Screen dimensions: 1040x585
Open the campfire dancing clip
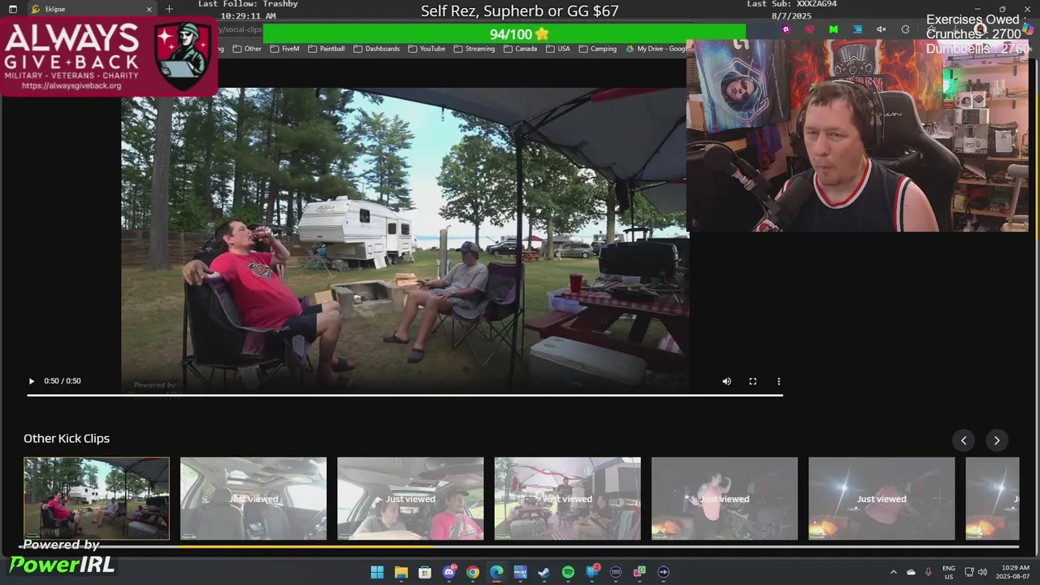pyautogui.click(x=724, y=498)
